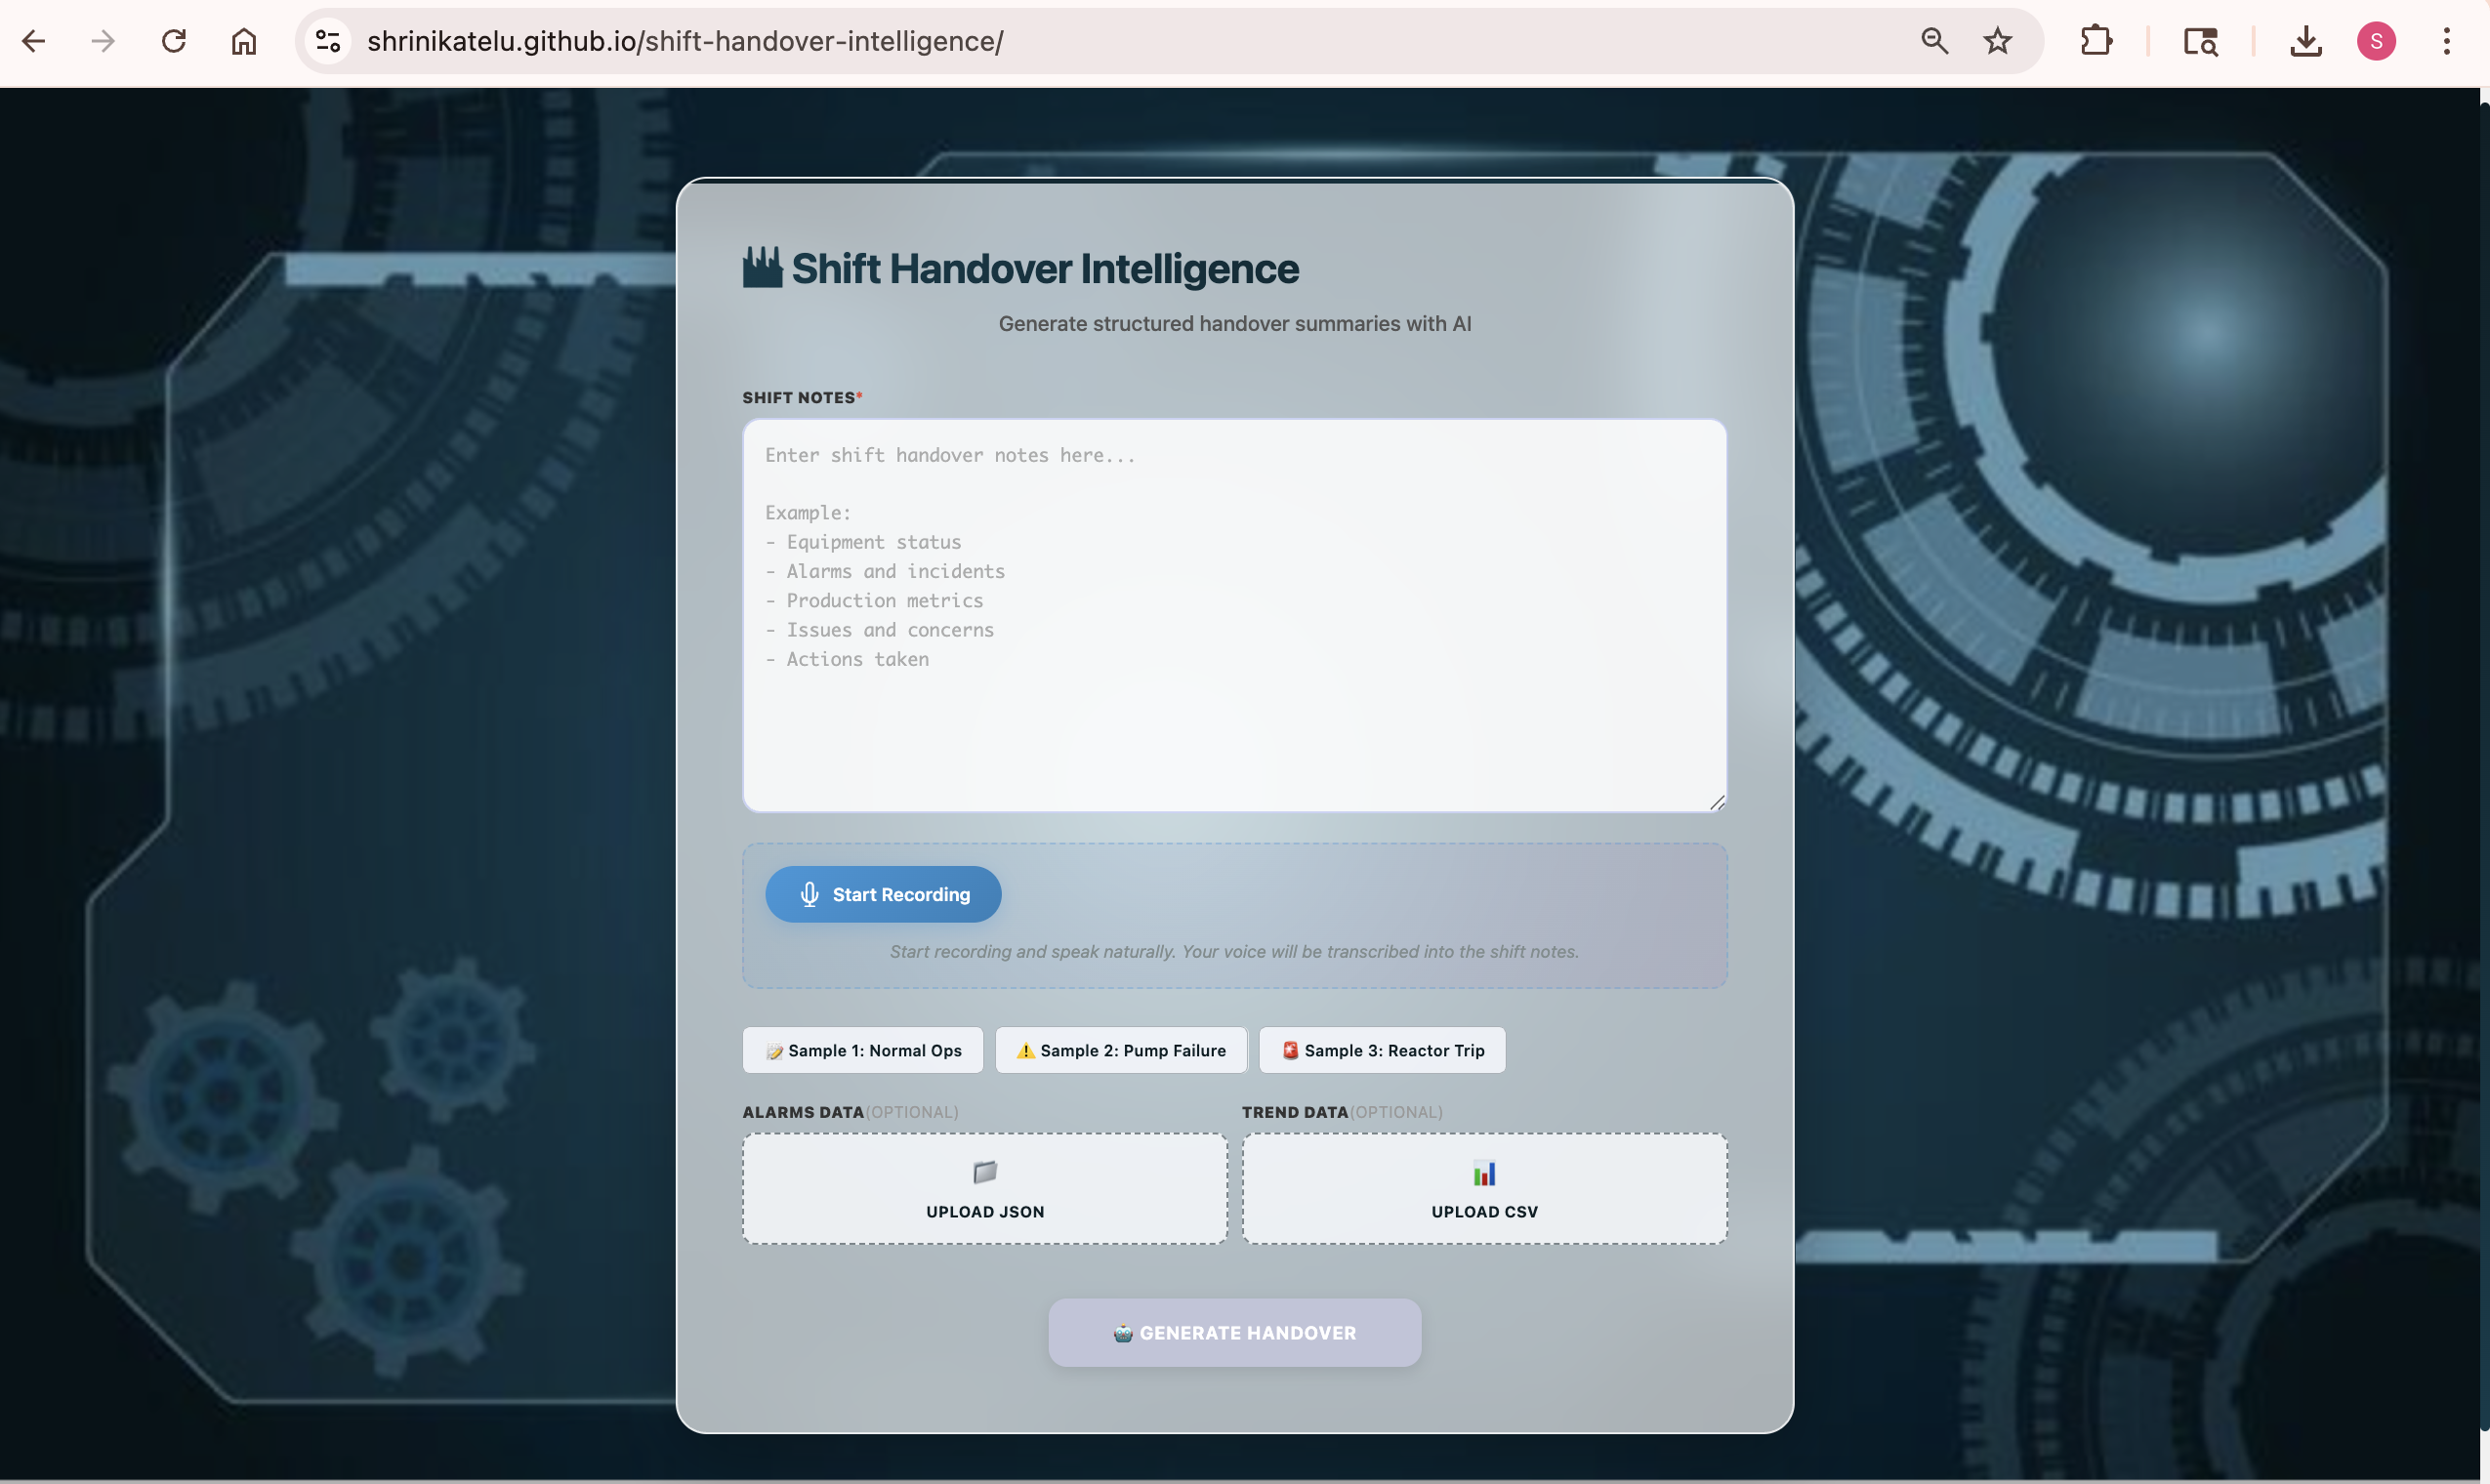Click into the shift notes text area
The height and width of the screenshot is (1484, 2490).
[1234, 615]
